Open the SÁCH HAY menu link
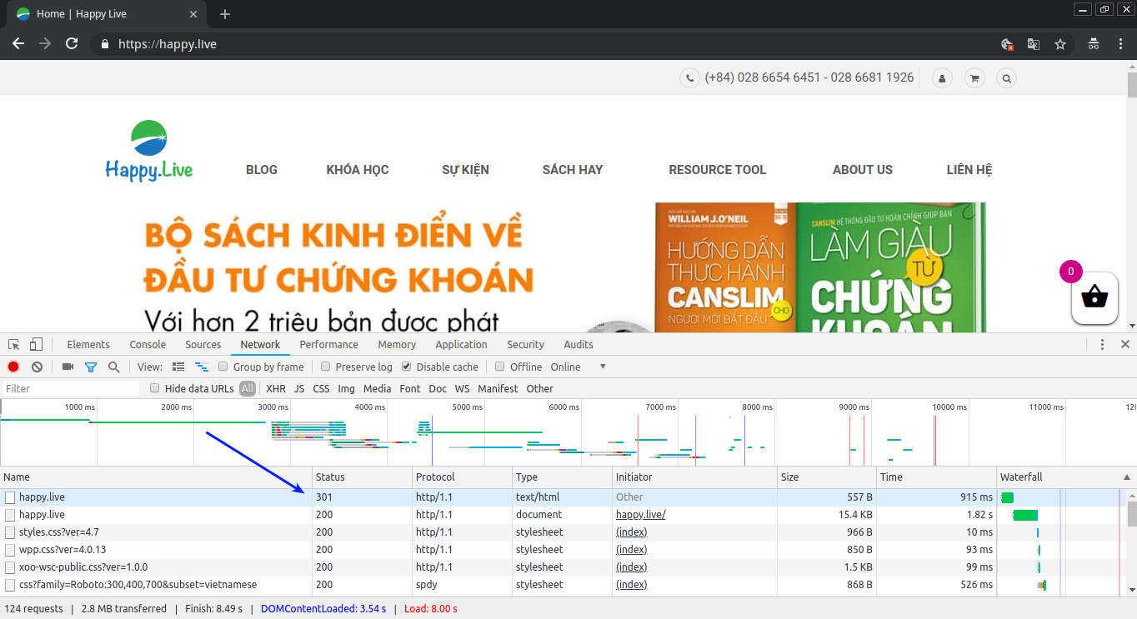The width and height of the screenshot is (1137, 619). click(x=573, y=169)
